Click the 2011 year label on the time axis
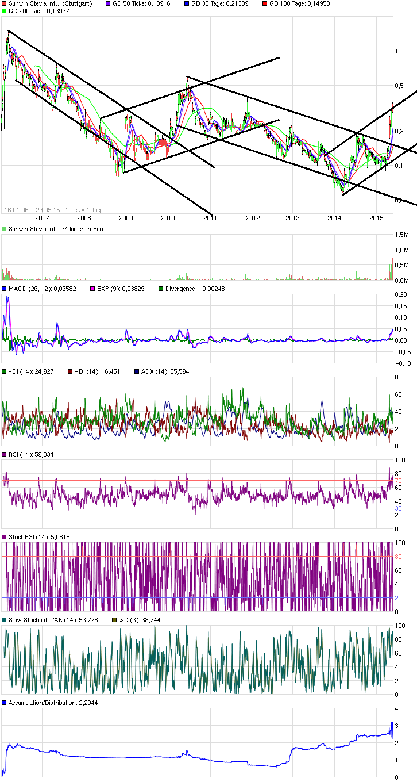The width and height of the screenshot is (417, 782). (x=210, y=218)
